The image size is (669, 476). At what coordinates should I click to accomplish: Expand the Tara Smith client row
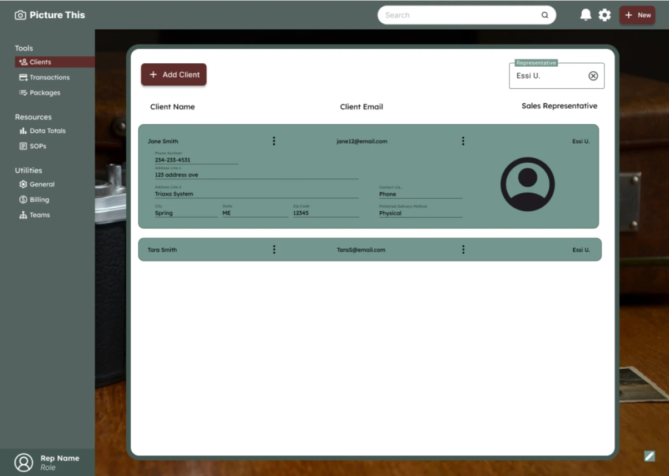pos(370,249)
